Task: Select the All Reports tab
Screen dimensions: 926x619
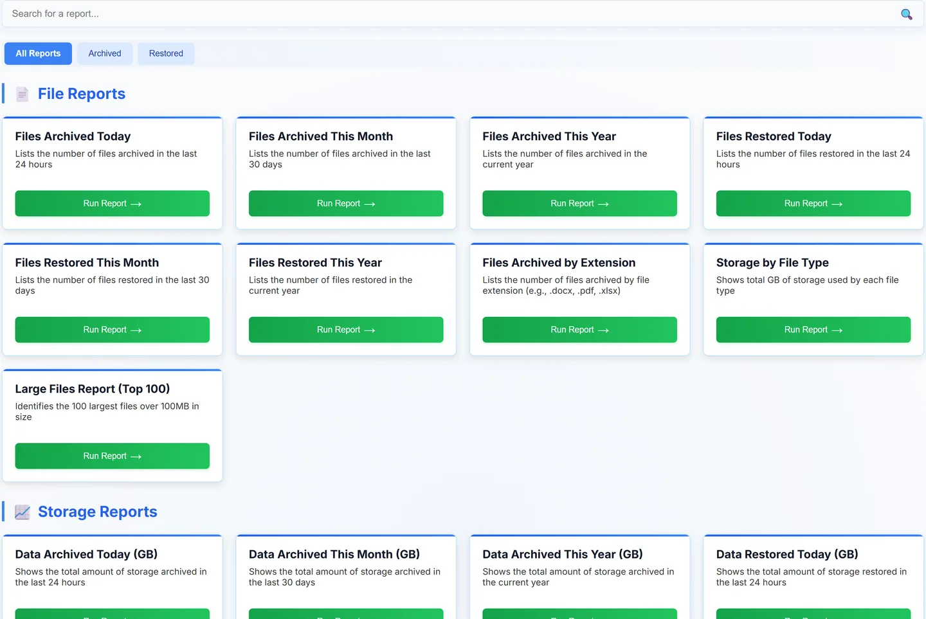Action: (38, 53)
